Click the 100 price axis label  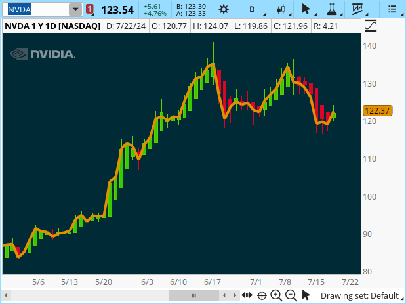click(370, 196)
